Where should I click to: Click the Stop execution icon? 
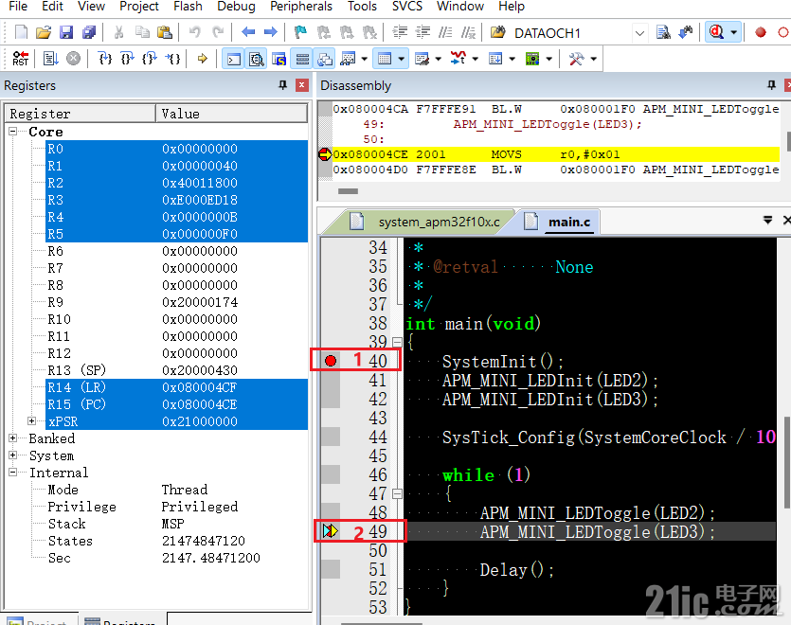click(73, 59)
